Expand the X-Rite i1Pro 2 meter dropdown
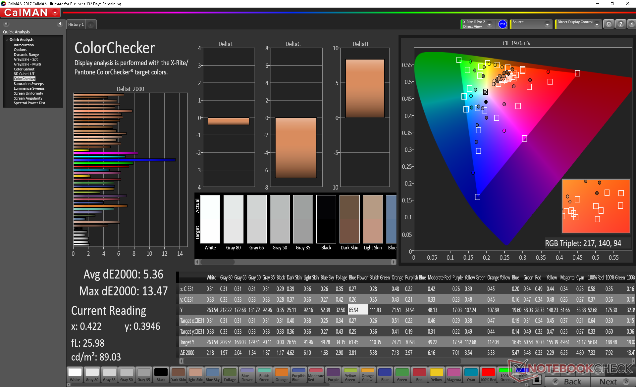The width and height of the screenshot is (636, 387). click(489, 24)
